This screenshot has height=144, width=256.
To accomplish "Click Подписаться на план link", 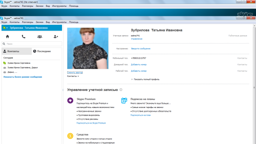I will pyautogui.click(x=141, y=115).
